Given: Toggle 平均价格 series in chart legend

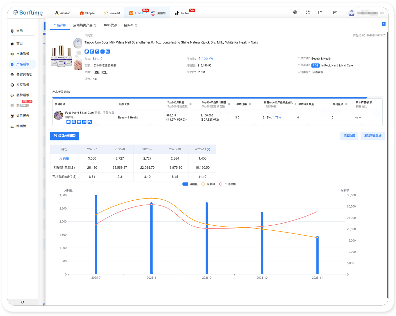Looking at the screenshot, I should pos(227,184).
